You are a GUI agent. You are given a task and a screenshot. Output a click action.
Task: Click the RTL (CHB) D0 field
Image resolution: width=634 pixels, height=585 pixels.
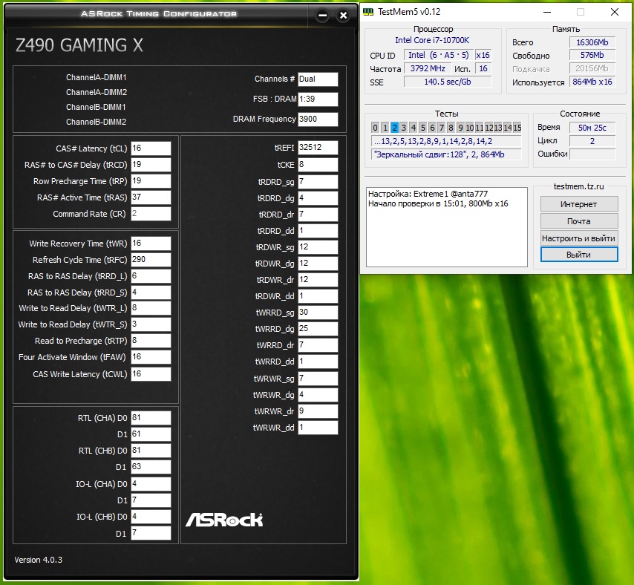pos(151,451)
